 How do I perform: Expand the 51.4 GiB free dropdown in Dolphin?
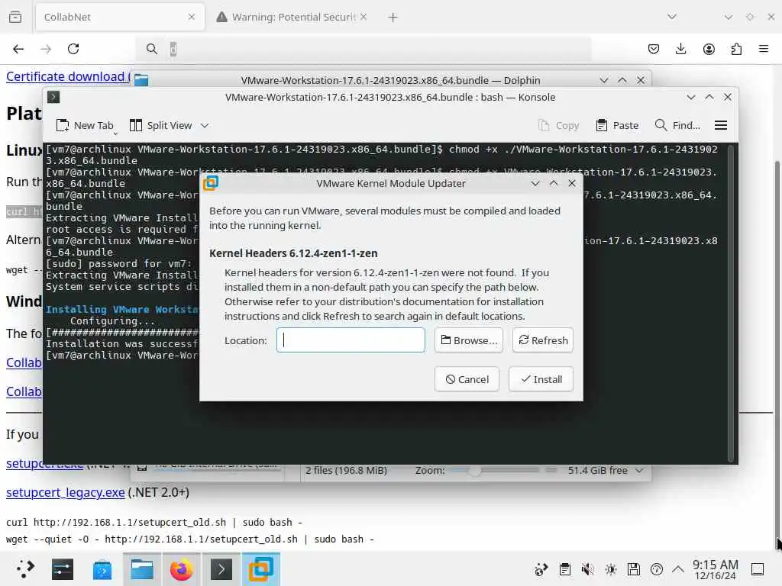[x=639, y=470]
